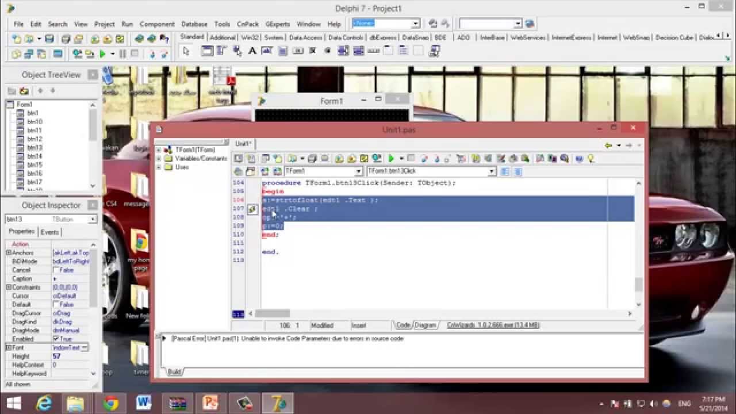Screen dimensions: 736x414
Task: Uncheck the Enabled property checkbox
Action: tap(56, 339)
